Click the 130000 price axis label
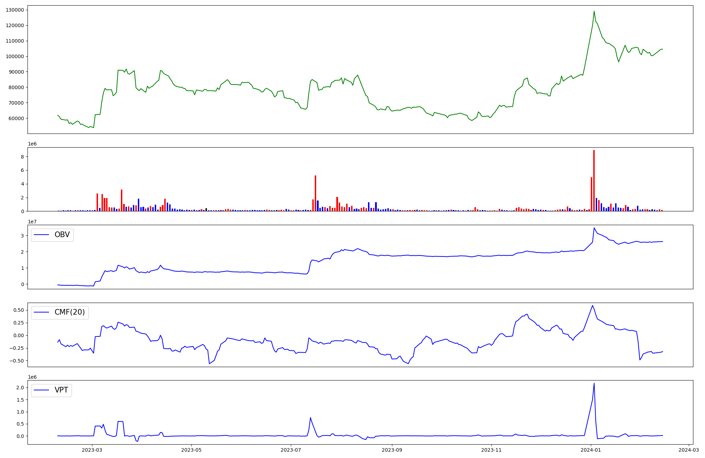Screen dimensions: 705x458 click(15, 10)
